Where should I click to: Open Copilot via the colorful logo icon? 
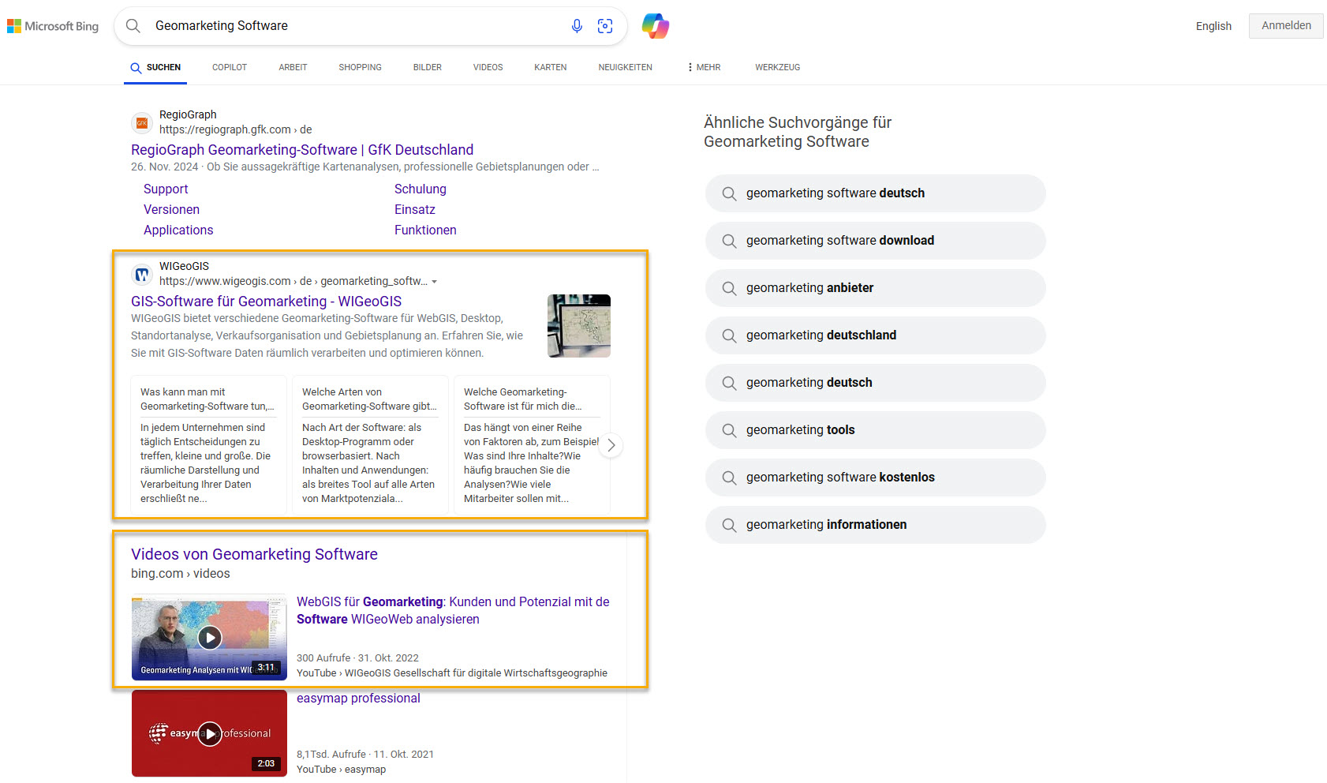655,26
